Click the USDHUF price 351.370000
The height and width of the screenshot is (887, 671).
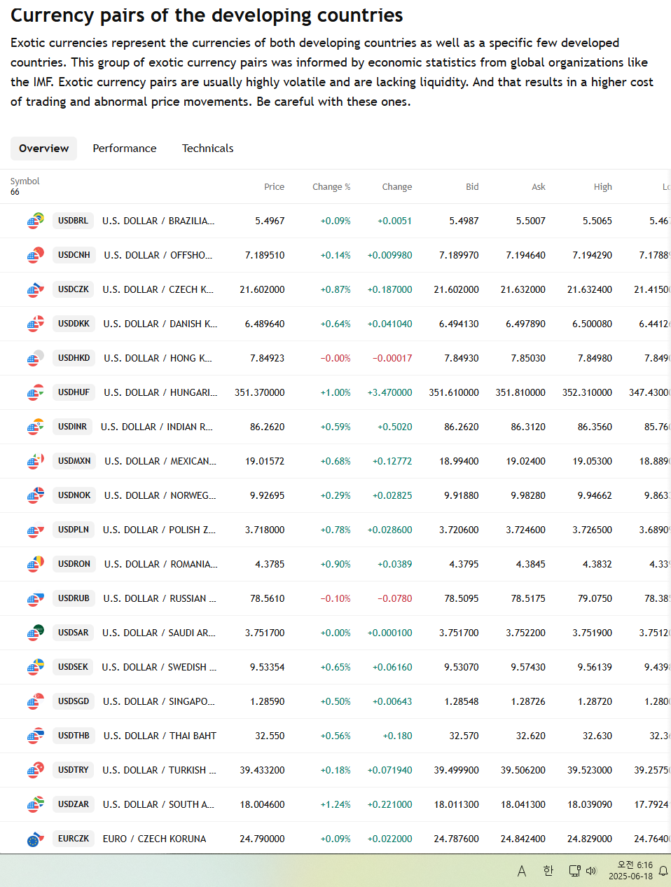click(x=260, y=392)
